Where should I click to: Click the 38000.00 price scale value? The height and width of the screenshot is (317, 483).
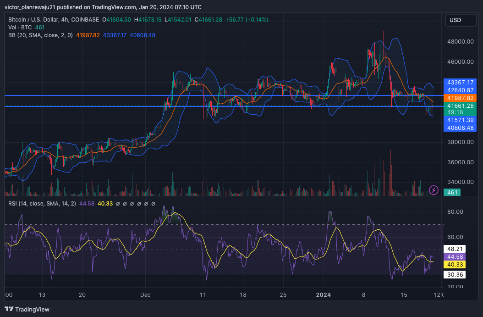click(x=460, y=142)
